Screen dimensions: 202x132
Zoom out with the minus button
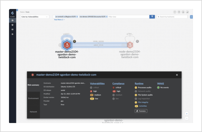click(x=187, y=118)
